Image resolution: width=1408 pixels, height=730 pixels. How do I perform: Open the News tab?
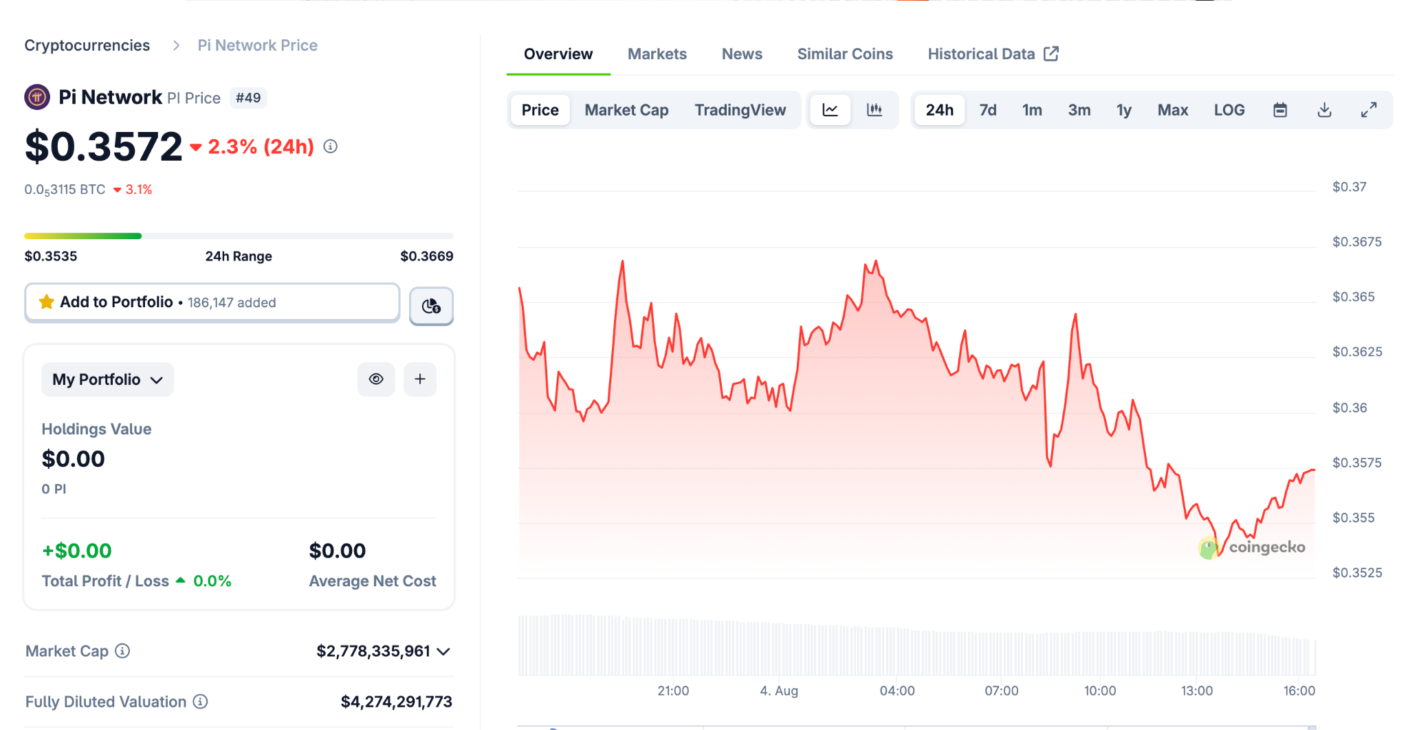click(742, 54)
